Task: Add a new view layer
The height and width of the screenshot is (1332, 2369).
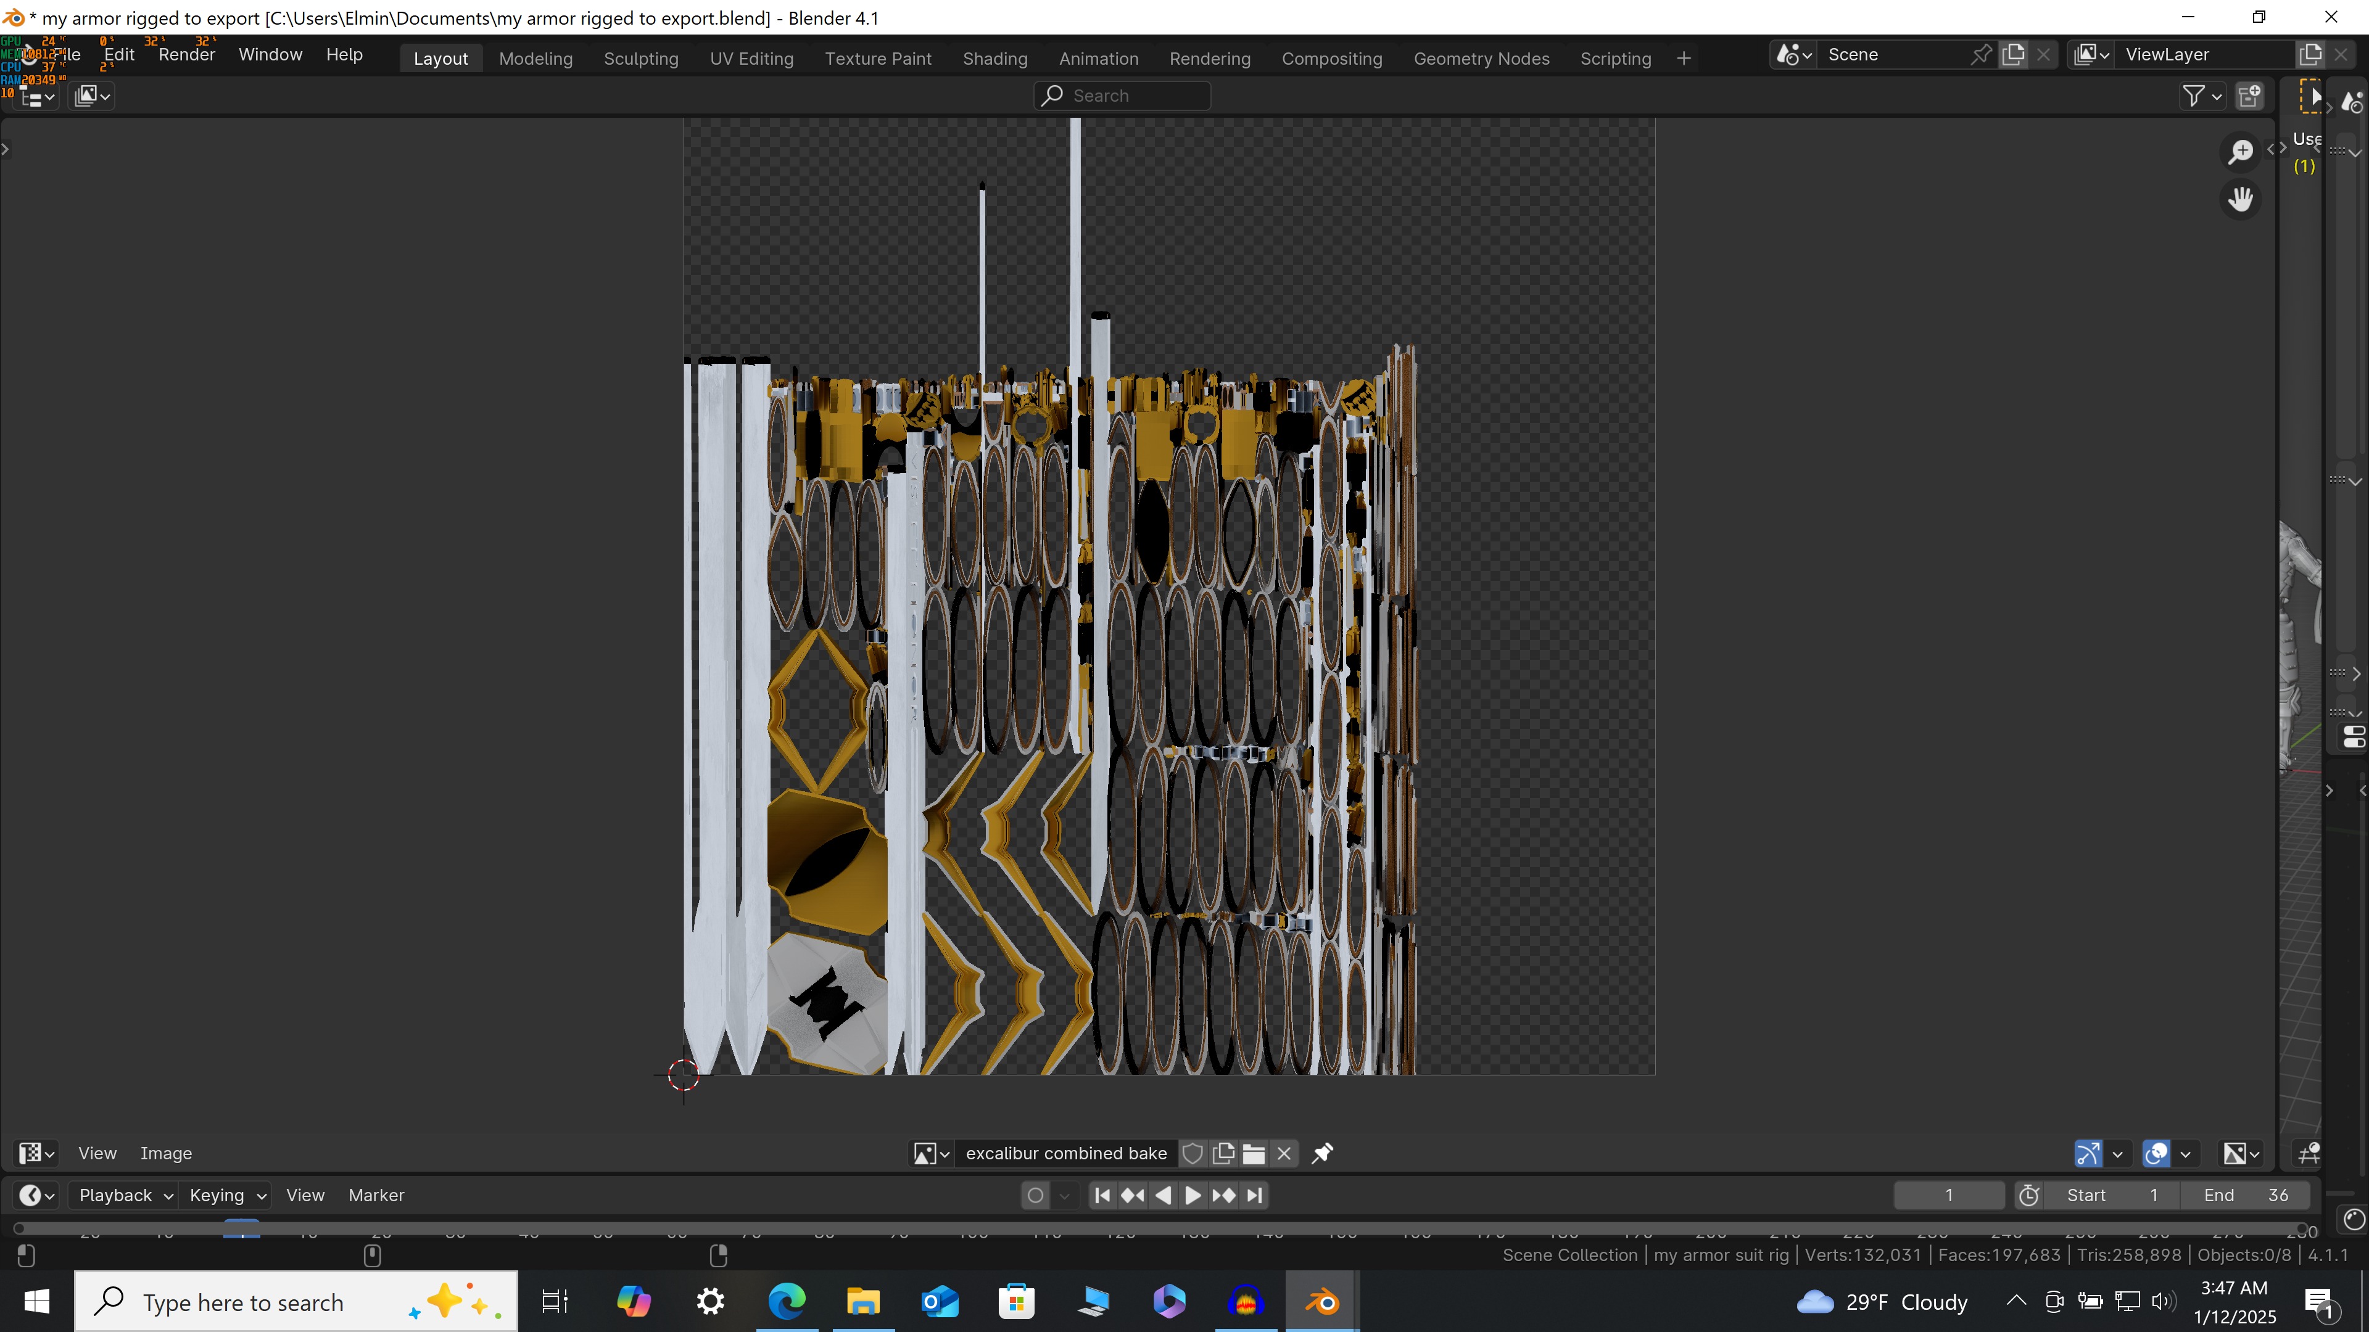Action: click(x=2310, y=54)
